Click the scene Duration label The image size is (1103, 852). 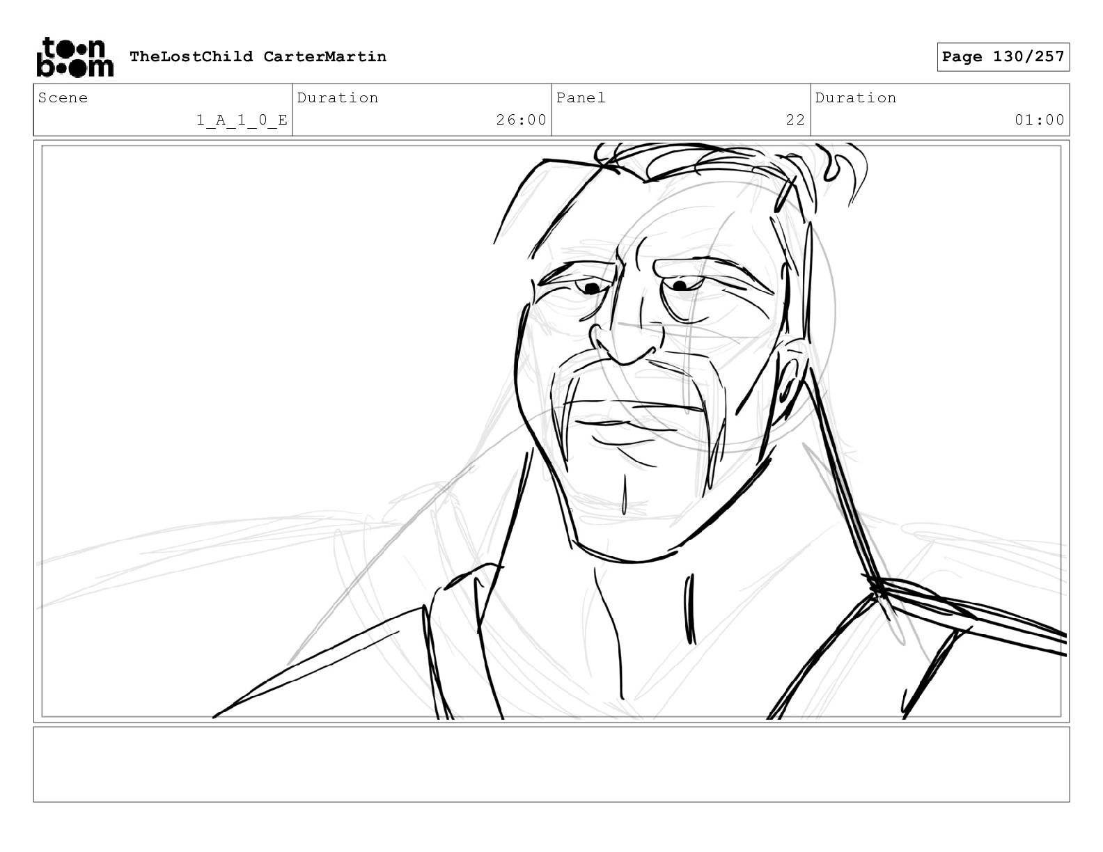(x=338, y=98)
